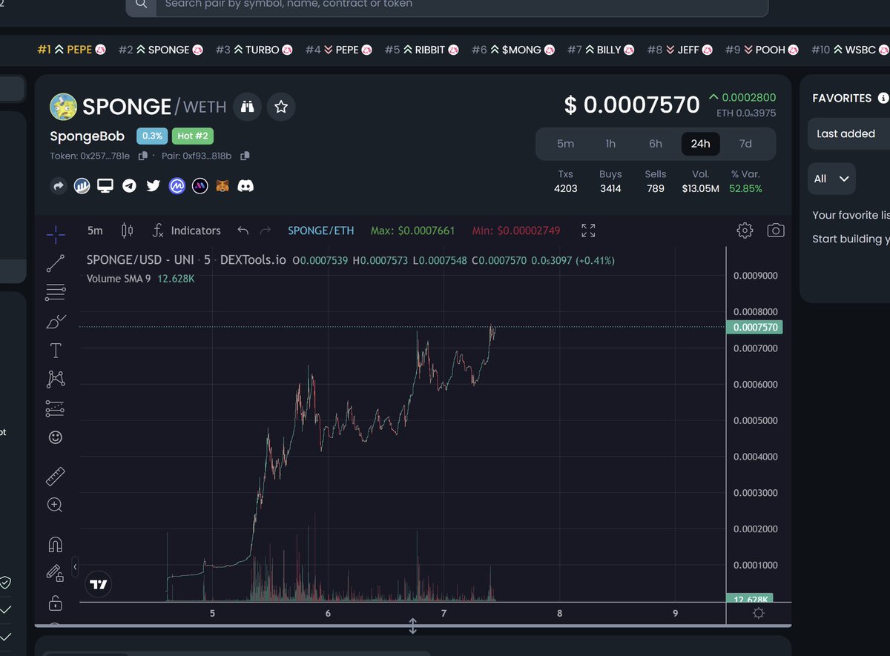Screen dimensions: 890x656
Task: Open chart settings gear
Action: [x=745, y=231]
